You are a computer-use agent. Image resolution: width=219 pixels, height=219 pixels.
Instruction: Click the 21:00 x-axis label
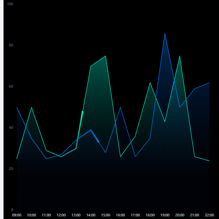pos(194,215)
